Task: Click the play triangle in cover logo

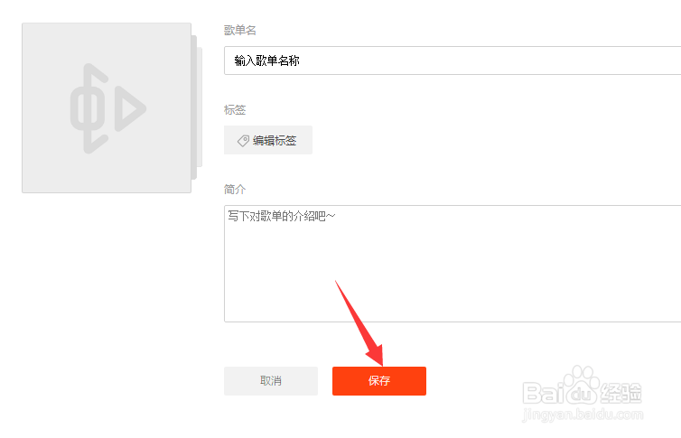Action: (x=130, y=108)
